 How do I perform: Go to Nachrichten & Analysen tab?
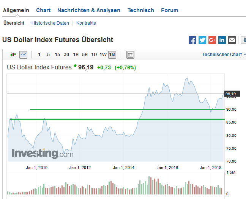click(x=89, y=10)
